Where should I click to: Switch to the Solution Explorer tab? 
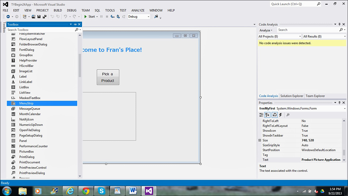pyautogui.click(x=292, y=96)
